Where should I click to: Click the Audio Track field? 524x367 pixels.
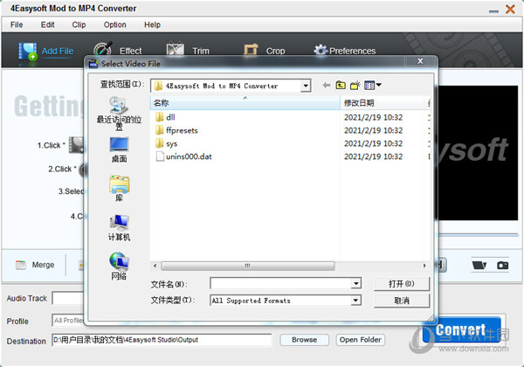point(68,298)
